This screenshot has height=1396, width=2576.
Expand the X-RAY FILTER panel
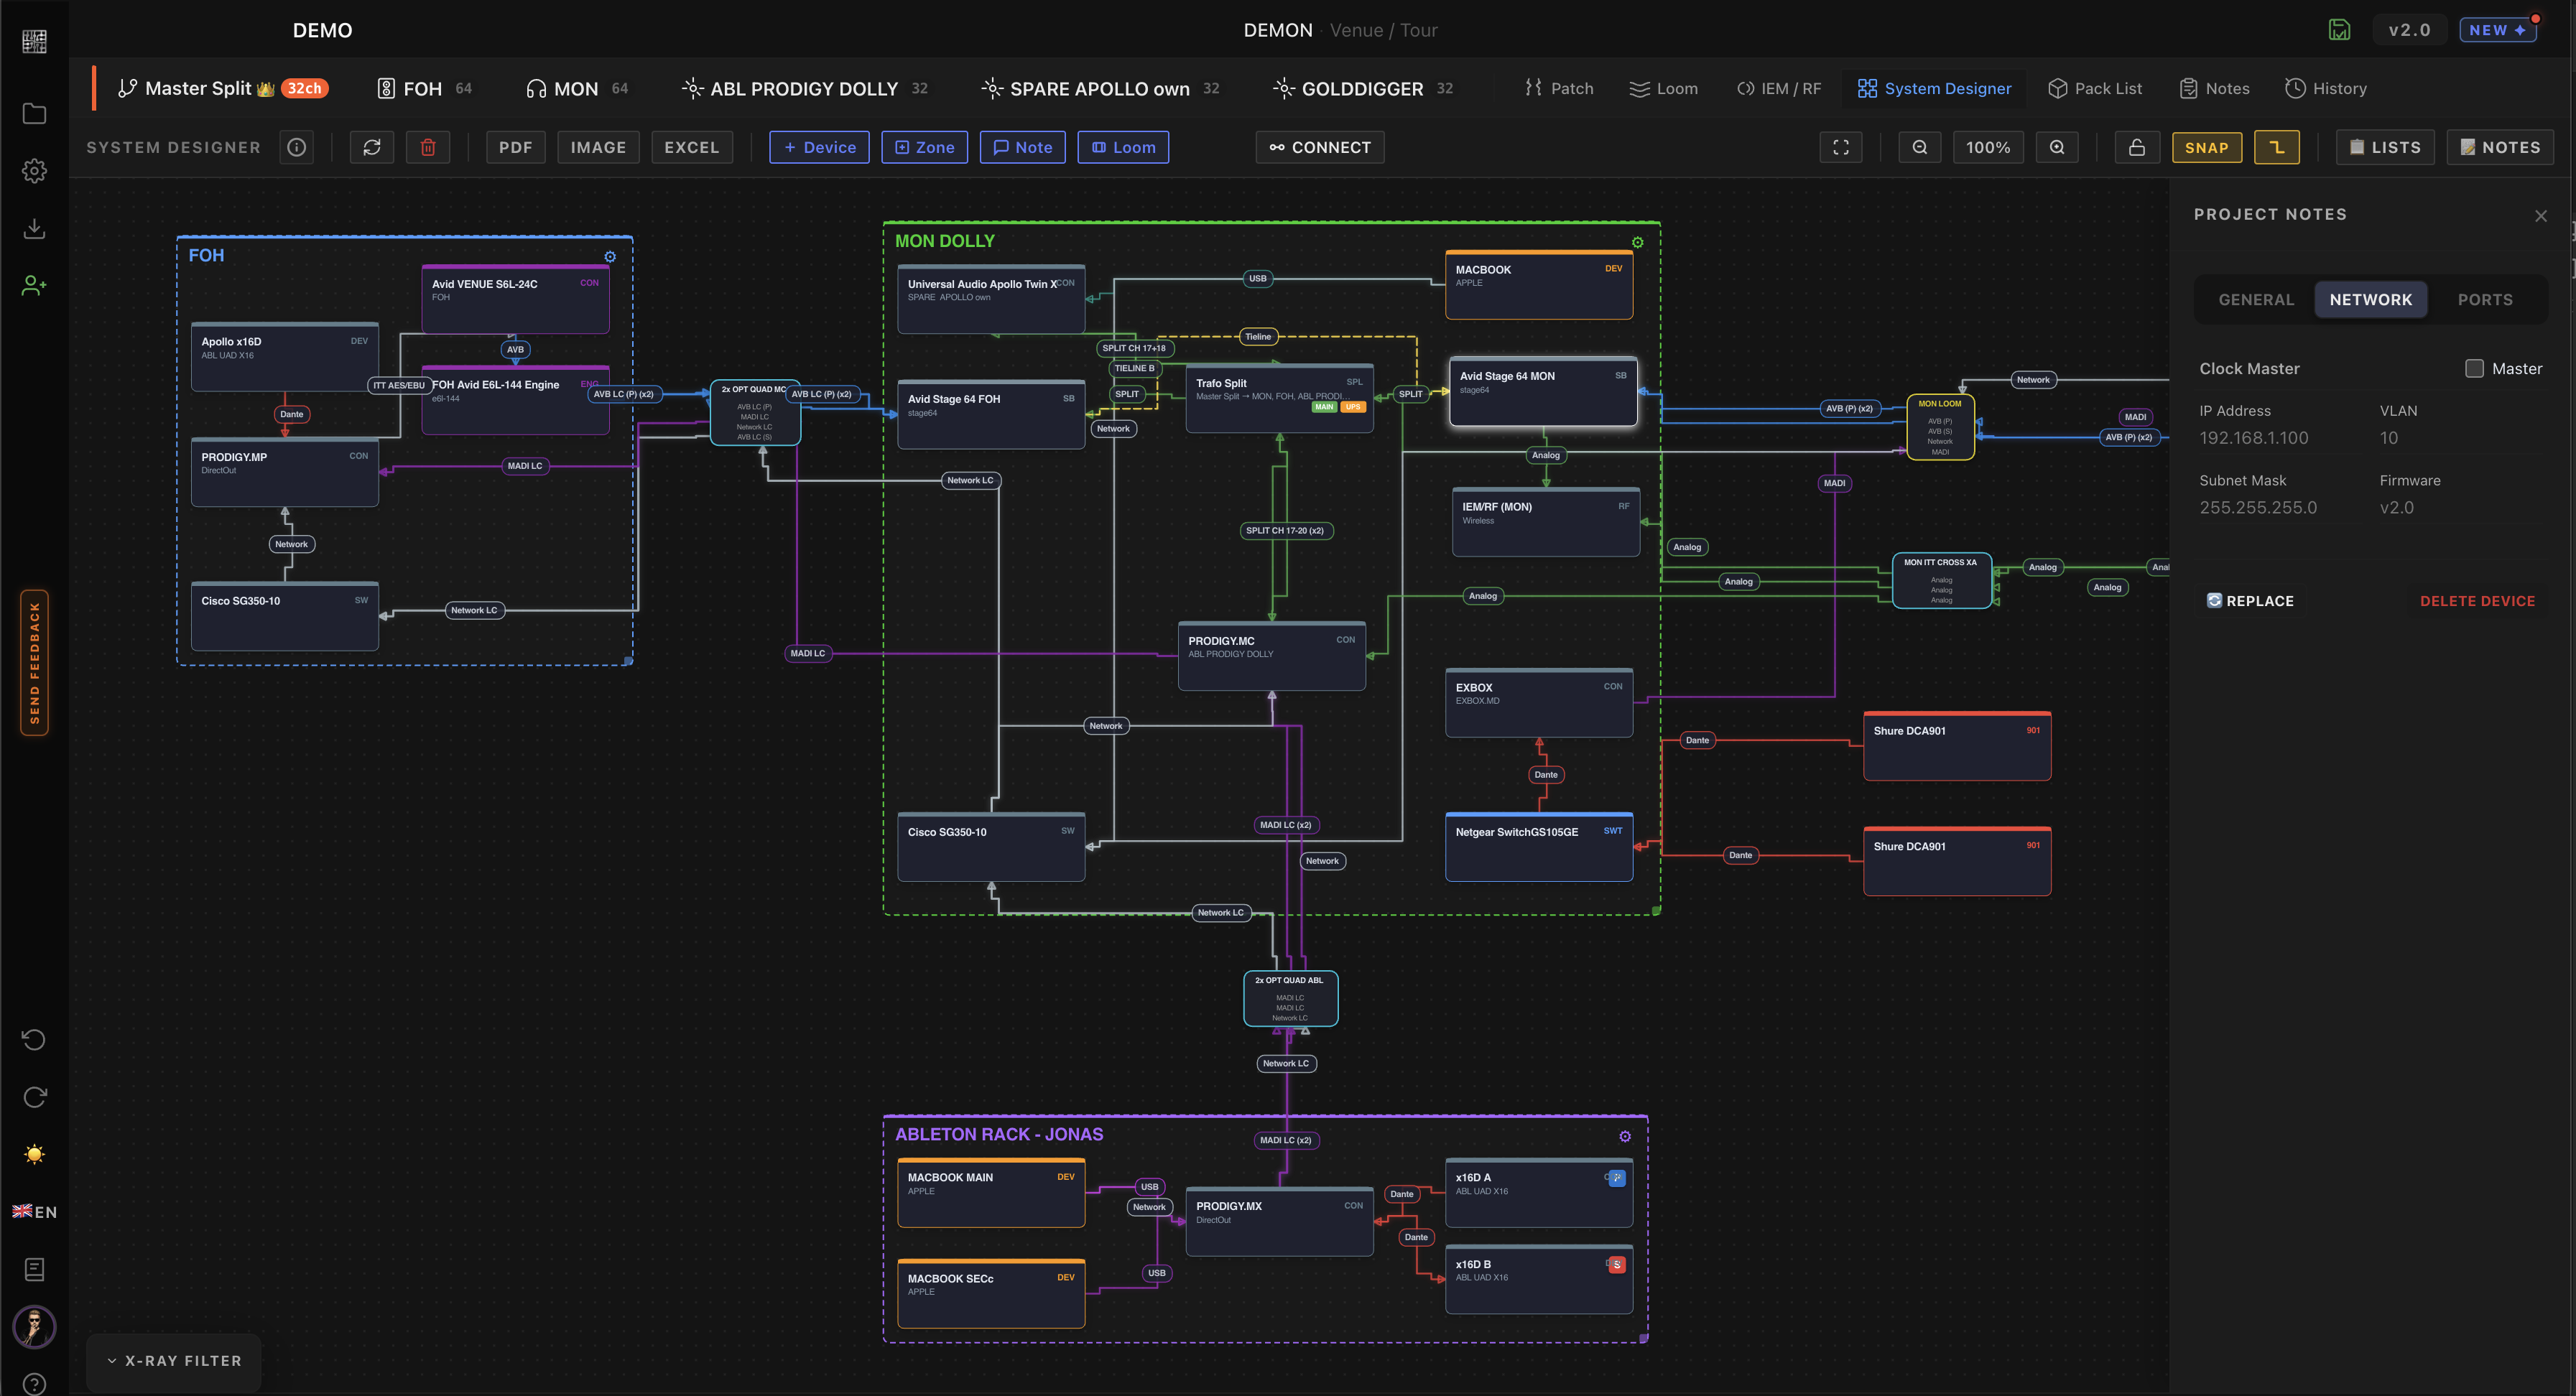(x=174, y=1361)
